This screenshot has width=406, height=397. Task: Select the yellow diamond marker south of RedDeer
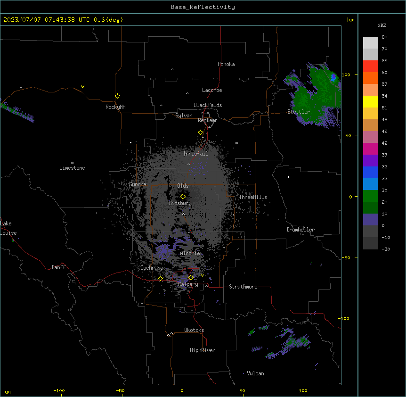tap(200, 132)
